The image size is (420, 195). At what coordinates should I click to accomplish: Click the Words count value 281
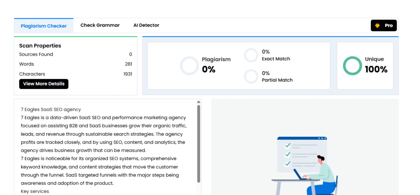coord(128,64)
